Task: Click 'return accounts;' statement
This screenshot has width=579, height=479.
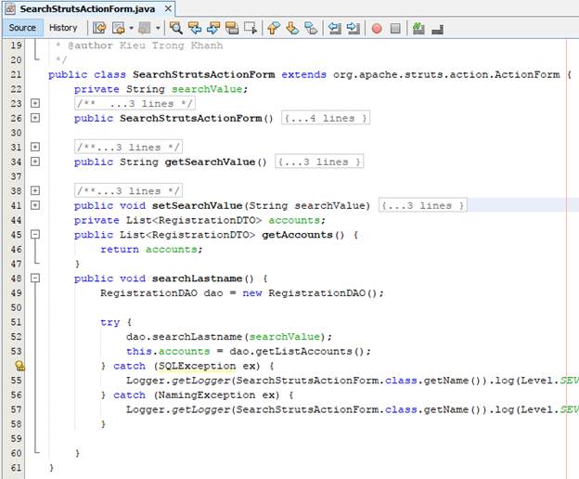Action: [152, 250]
